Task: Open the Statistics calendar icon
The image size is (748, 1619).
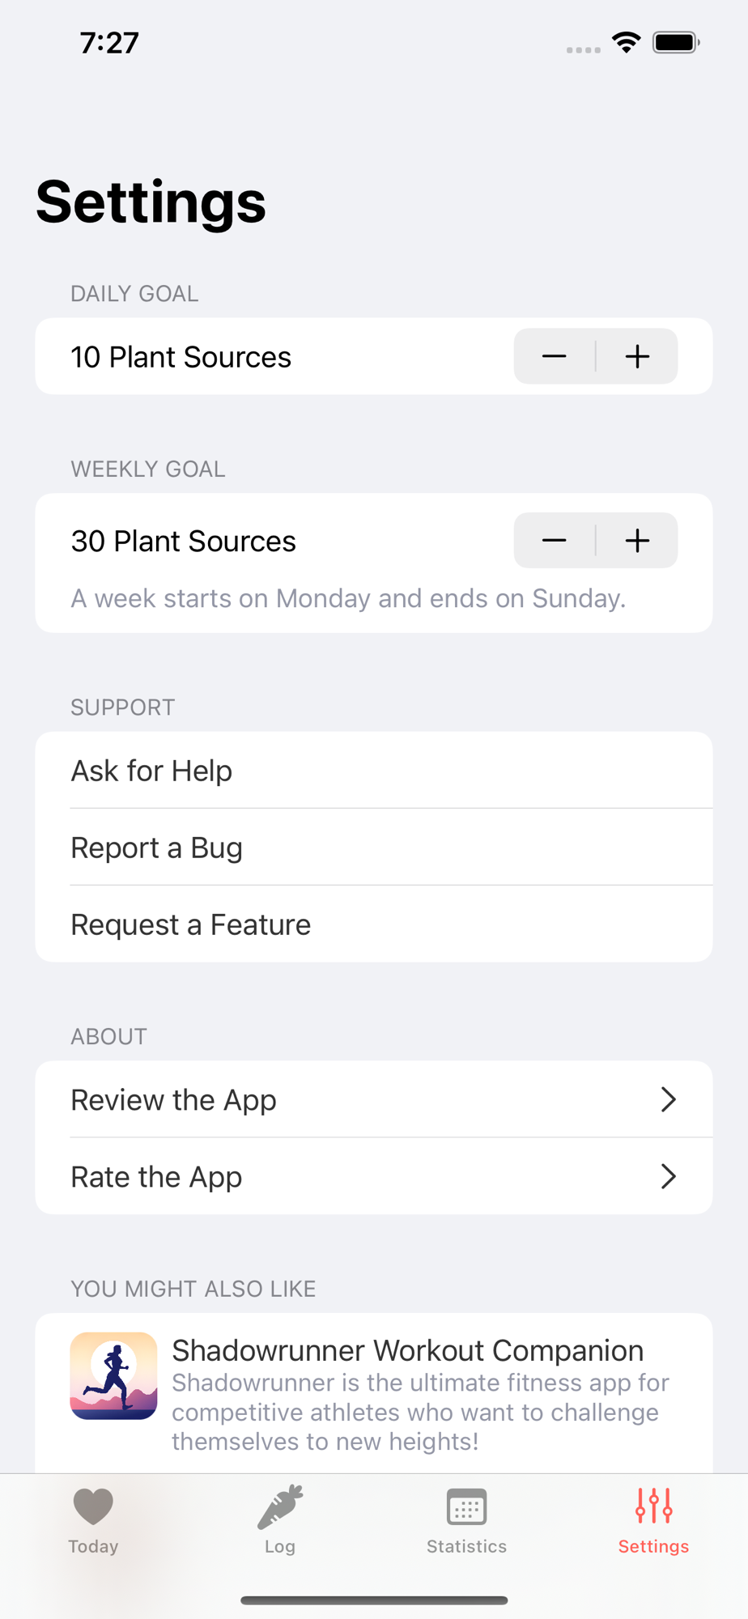Action: point(467,1506)
